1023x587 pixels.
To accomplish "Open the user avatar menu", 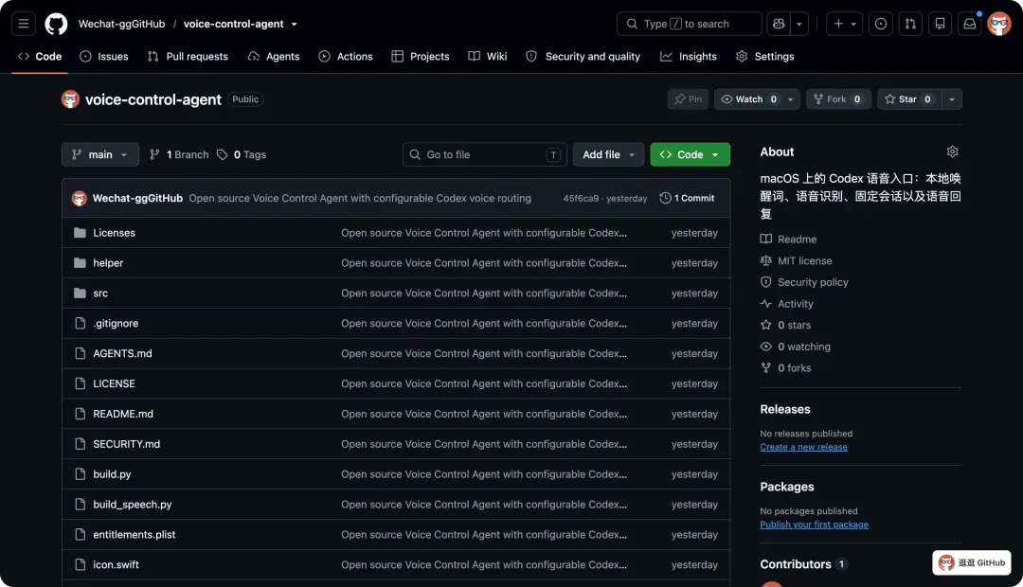I will point(999,24).
